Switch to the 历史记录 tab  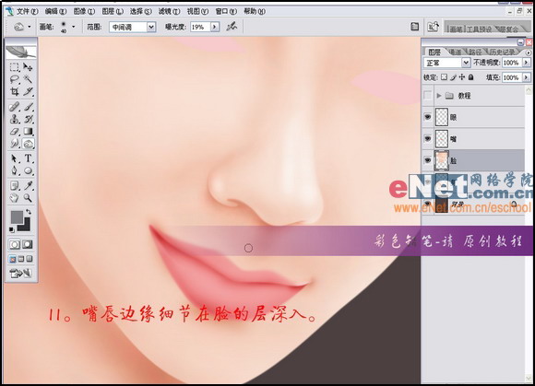[x=502, y=53]
